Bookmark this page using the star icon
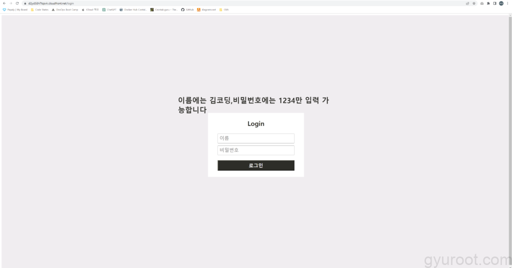 (x=474, y=3)
